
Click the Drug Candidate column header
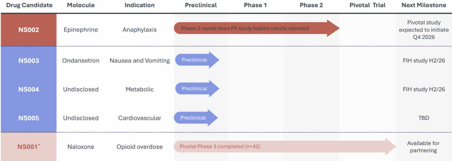click(x=29, y=5)
